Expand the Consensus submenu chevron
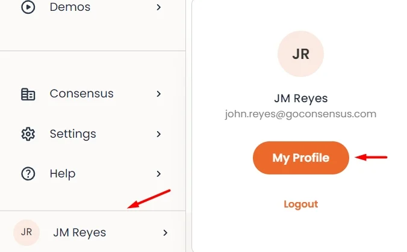The width and height of the screenshot is (407, 252). tap(158, 94)
